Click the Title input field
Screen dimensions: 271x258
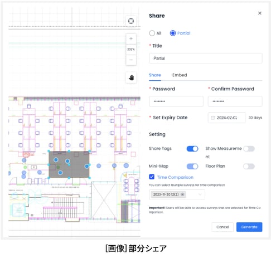click(x=206, y=59)
